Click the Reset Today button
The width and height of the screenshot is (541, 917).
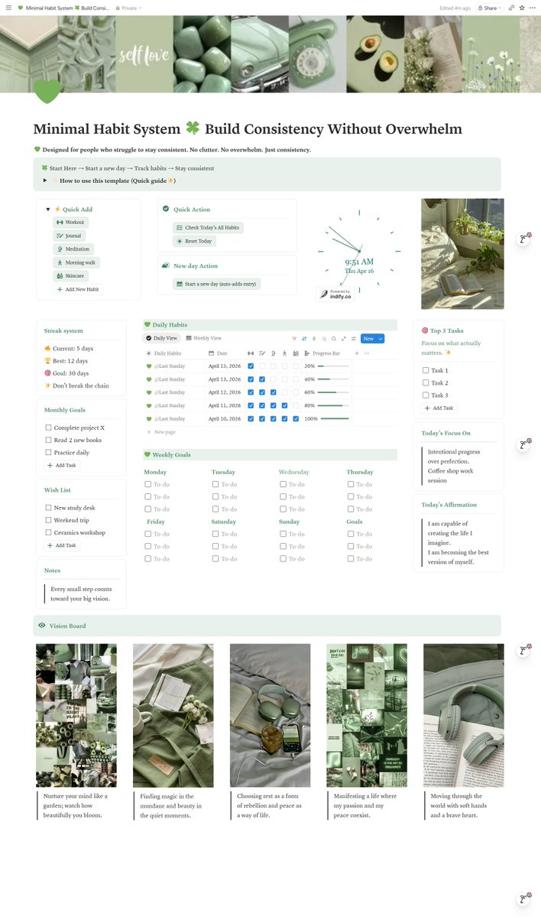[195, 241]
